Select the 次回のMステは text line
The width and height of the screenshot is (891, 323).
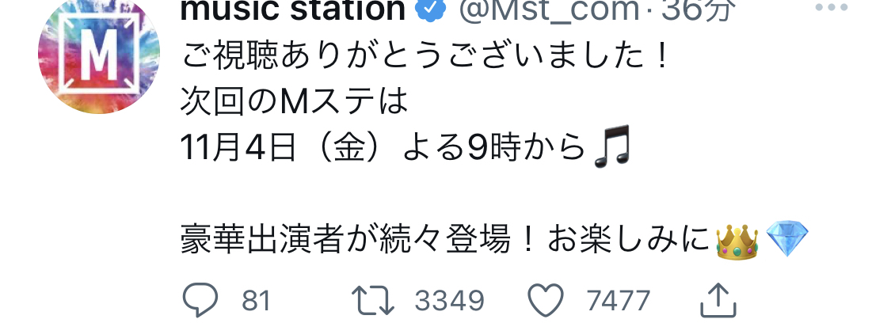click(295, 102)
